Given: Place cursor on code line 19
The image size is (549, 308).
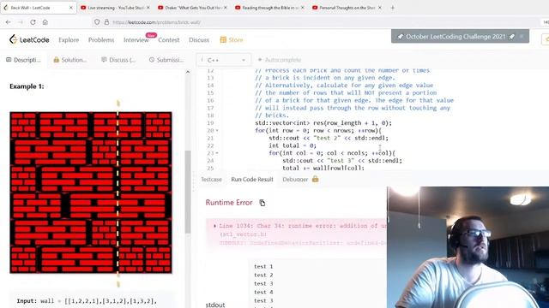Looking at the screenshot, I should pos(323,123).
